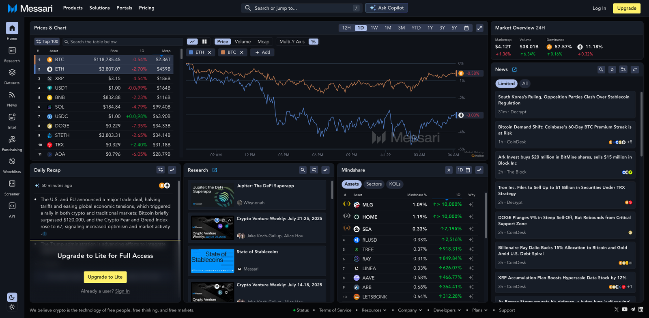Open Ask Copilot
The width and height of the screenshot is (649, 318).
(x=387, y=8)
